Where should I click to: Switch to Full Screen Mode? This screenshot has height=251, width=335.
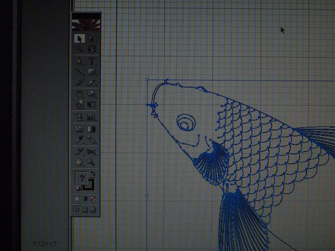point(93,210)
